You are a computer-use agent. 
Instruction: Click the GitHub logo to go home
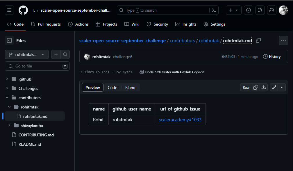pyautogui.click(x=23, y=10)
